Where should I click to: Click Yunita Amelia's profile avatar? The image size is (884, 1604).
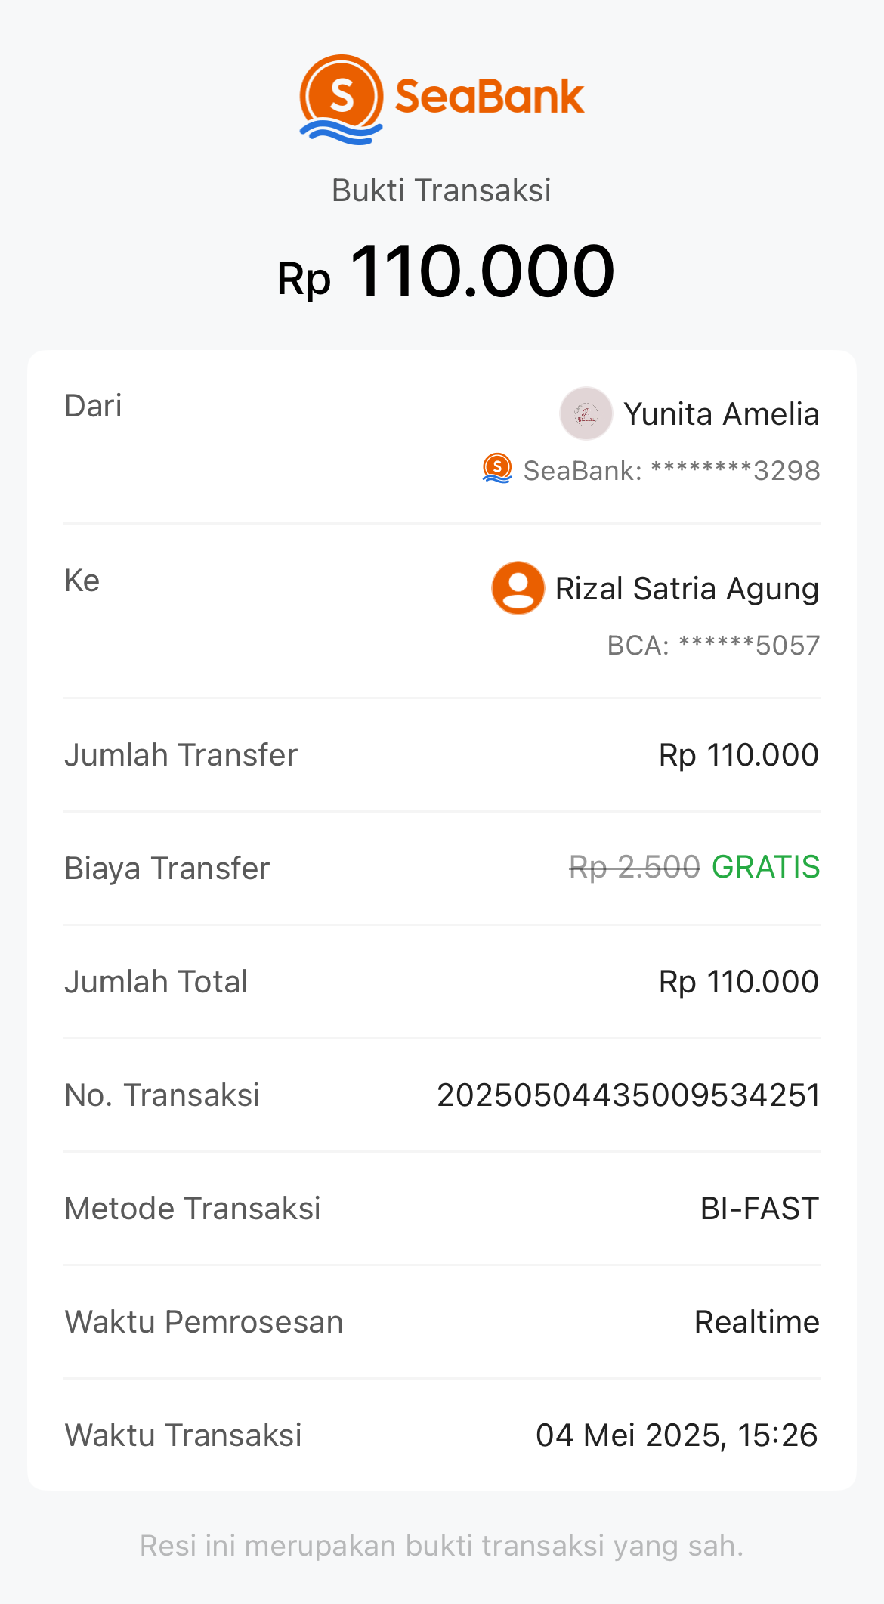pyautogui.click(x=586, y=413)
